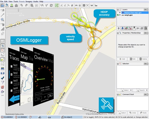Check the test1 checkbox in Traces screen
Screen dimensions: 149x119
click(x=11, y=66)
